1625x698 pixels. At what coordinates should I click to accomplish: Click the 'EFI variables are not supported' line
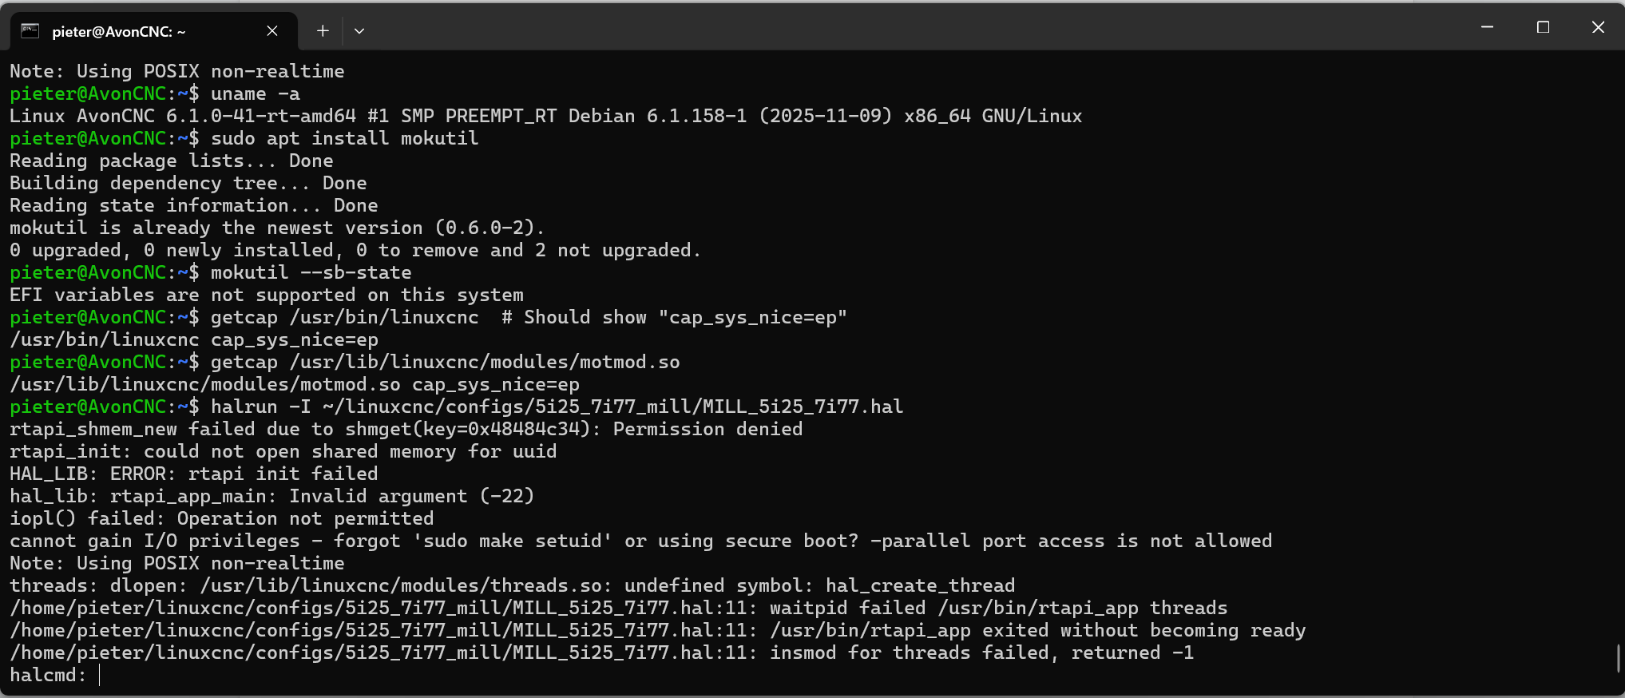coord(266,295)
